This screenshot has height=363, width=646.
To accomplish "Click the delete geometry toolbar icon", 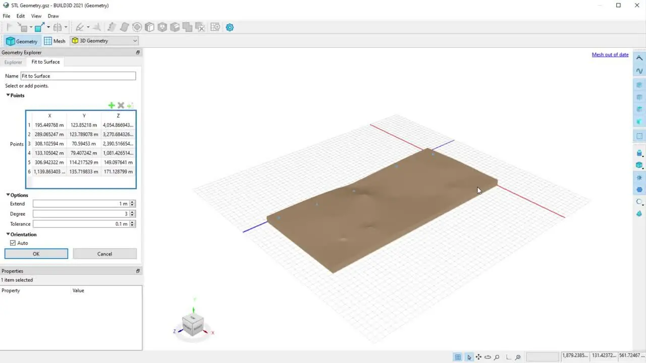I will (x=200, y=27).
